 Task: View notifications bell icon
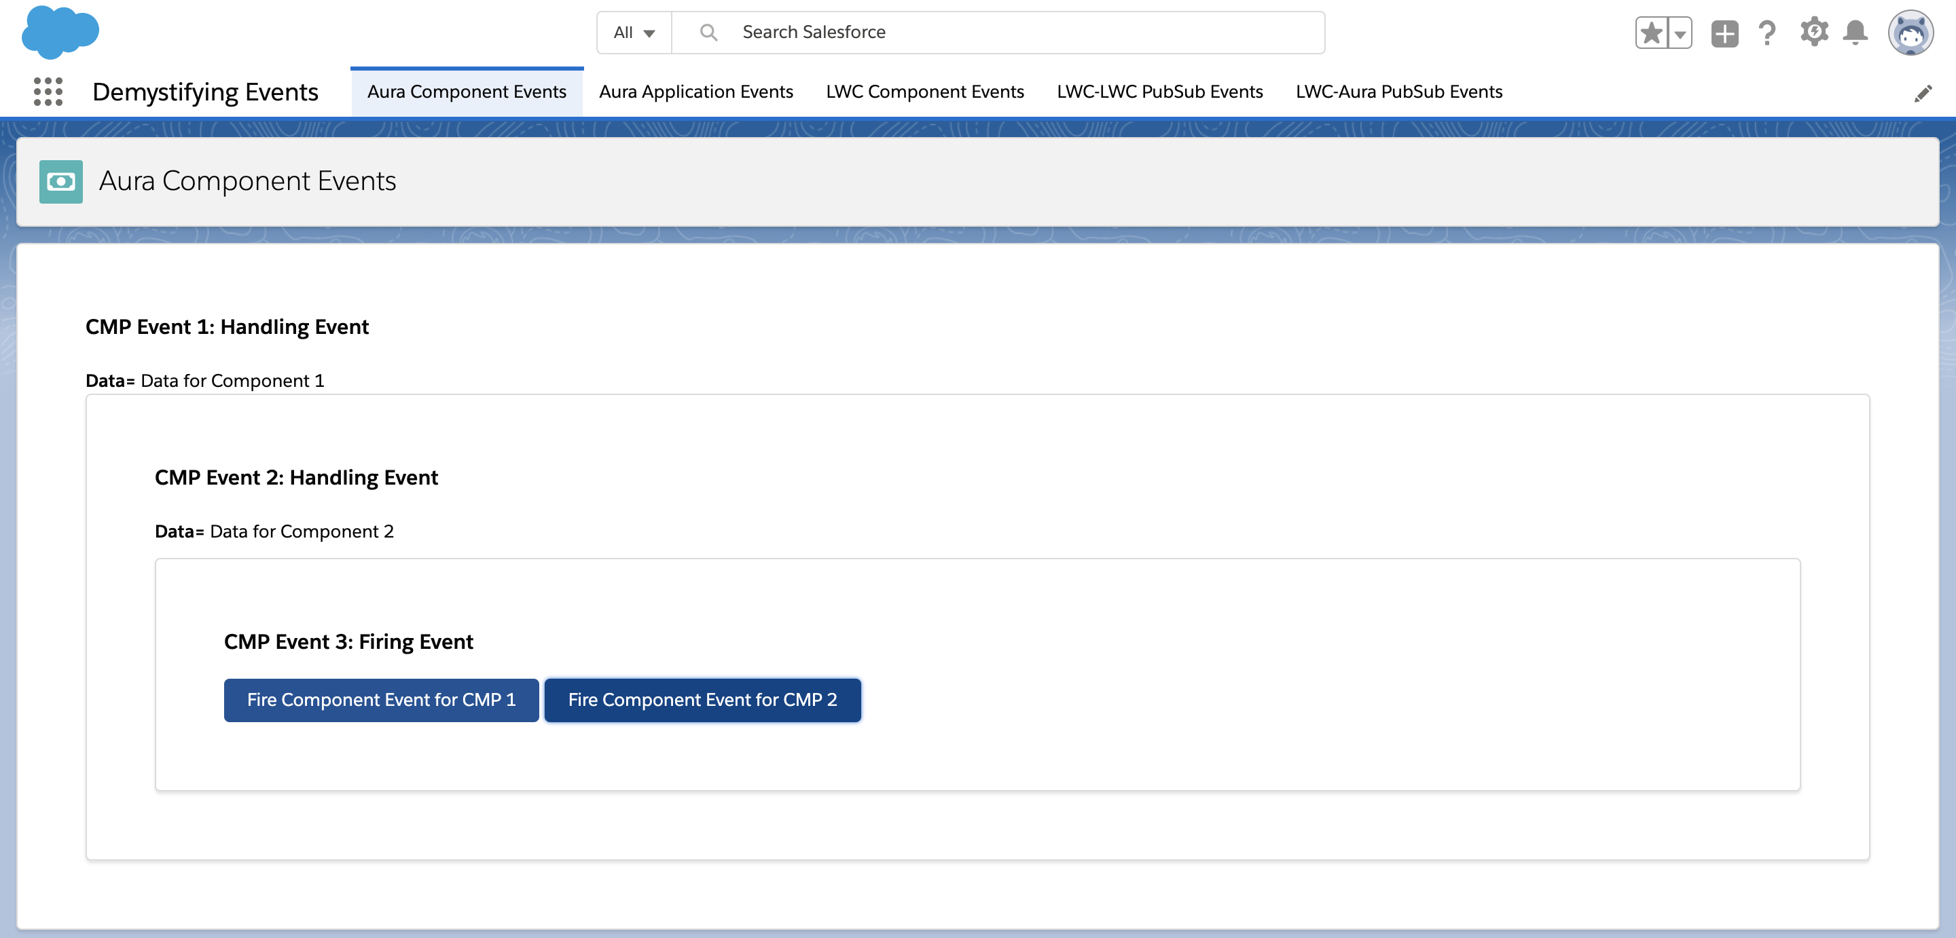[1855, 33]
